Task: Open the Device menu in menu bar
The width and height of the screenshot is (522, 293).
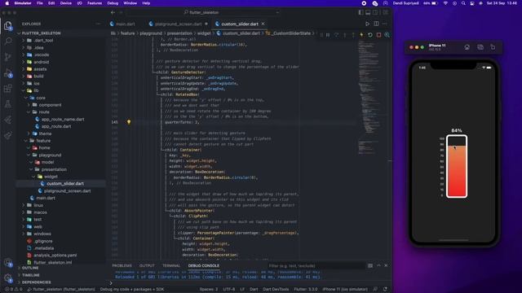Action: tap(65, 3)
